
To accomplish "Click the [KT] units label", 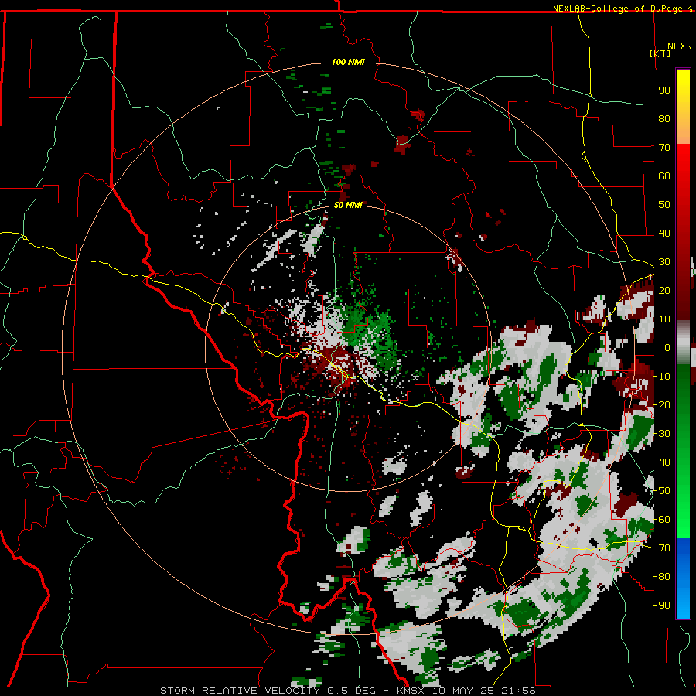I will (x=660, y=53).
